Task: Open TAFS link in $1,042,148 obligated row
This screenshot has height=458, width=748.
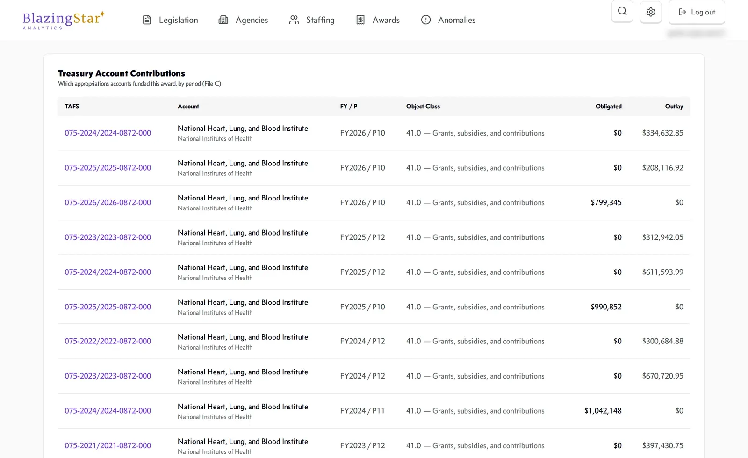Action: (108, 411)
